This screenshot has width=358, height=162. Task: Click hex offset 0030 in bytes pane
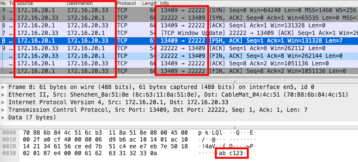pyautogui.click(x=8, y=153)
